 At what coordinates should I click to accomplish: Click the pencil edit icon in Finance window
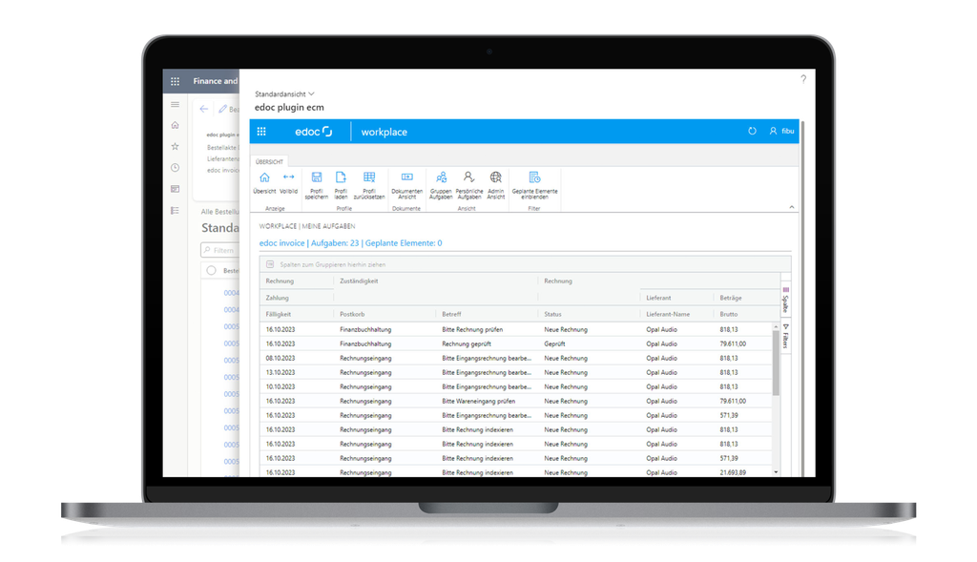(x=222, y=109)
